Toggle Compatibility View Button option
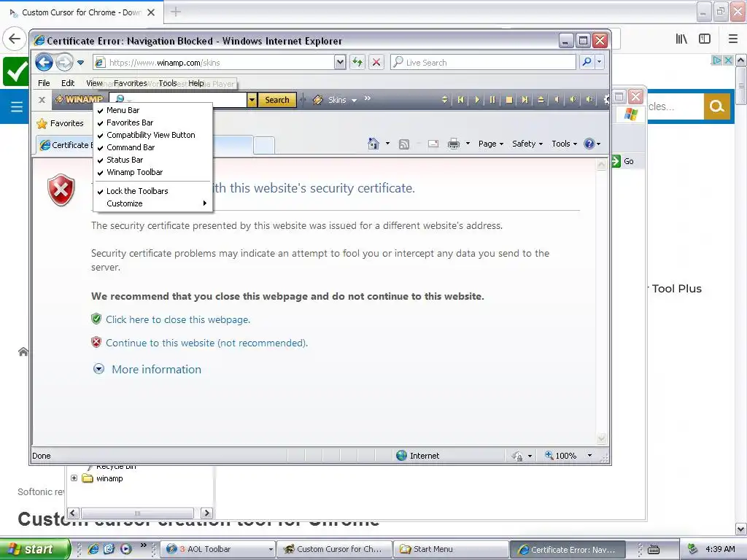The image size is (747, 560). point(152,135)
